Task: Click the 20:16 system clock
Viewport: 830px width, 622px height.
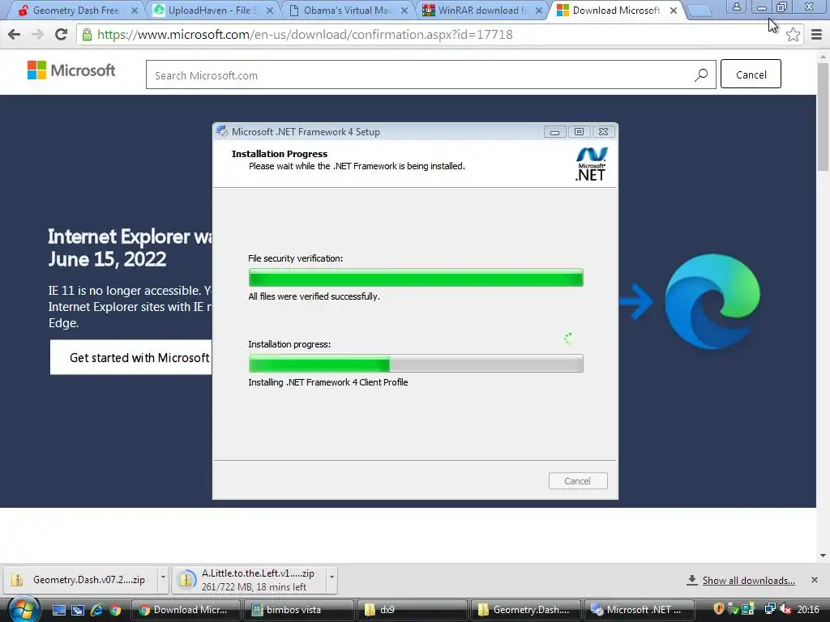Action: click(808, 610)
